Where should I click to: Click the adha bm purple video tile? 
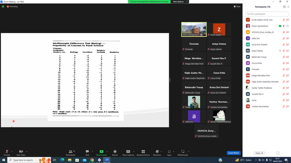coord(194,116)
